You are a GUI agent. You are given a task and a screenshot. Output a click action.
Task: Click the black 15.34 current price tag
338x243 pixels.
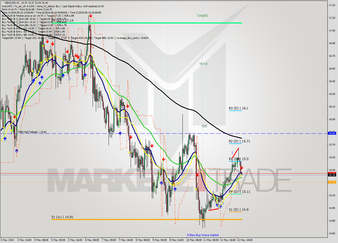pos(332,175)
